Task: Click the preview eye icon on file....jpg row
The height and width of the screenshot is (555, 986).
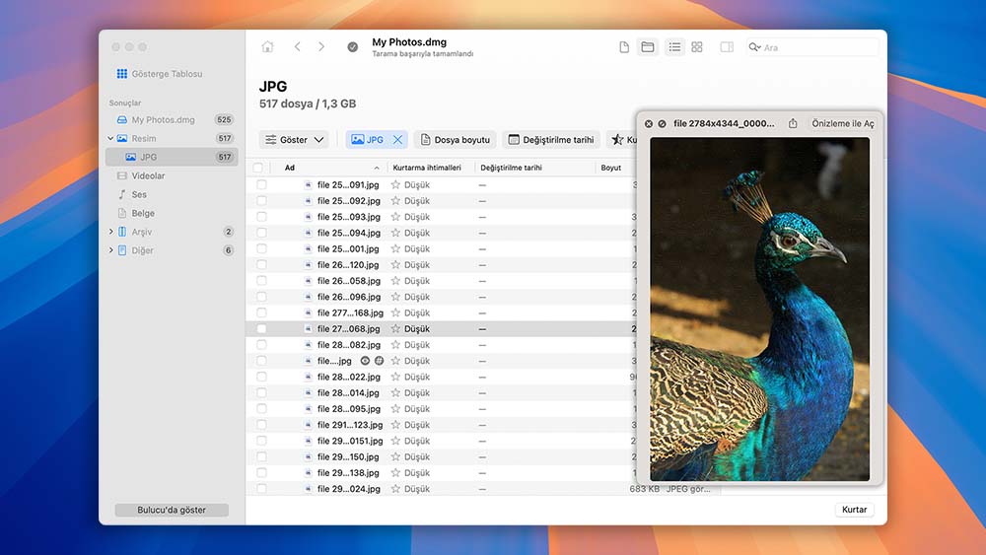Action: 365,361
